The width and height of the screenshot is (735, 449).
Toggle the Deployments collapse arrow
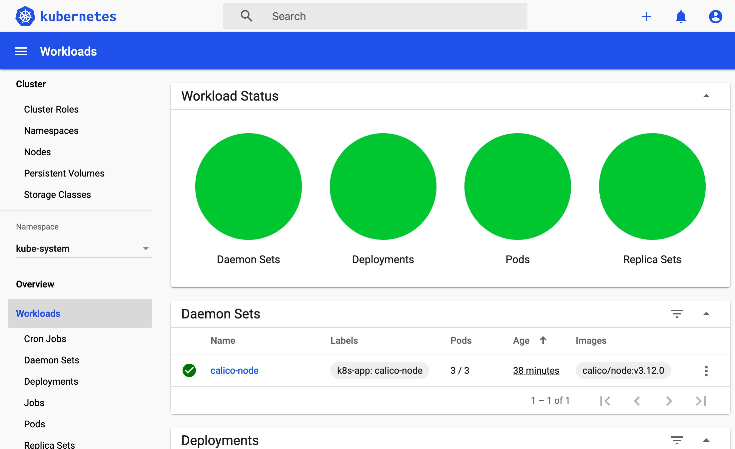(x=707, y=440)
